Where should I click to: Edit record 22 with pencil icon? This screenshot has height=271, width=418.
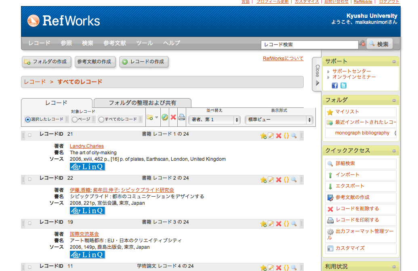(271, 180)
